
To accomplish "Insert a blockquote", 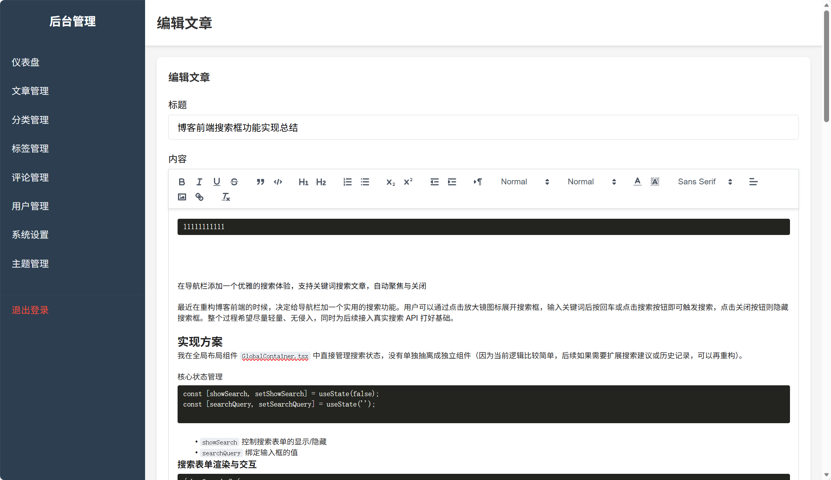I will click(x=260, y=182).
